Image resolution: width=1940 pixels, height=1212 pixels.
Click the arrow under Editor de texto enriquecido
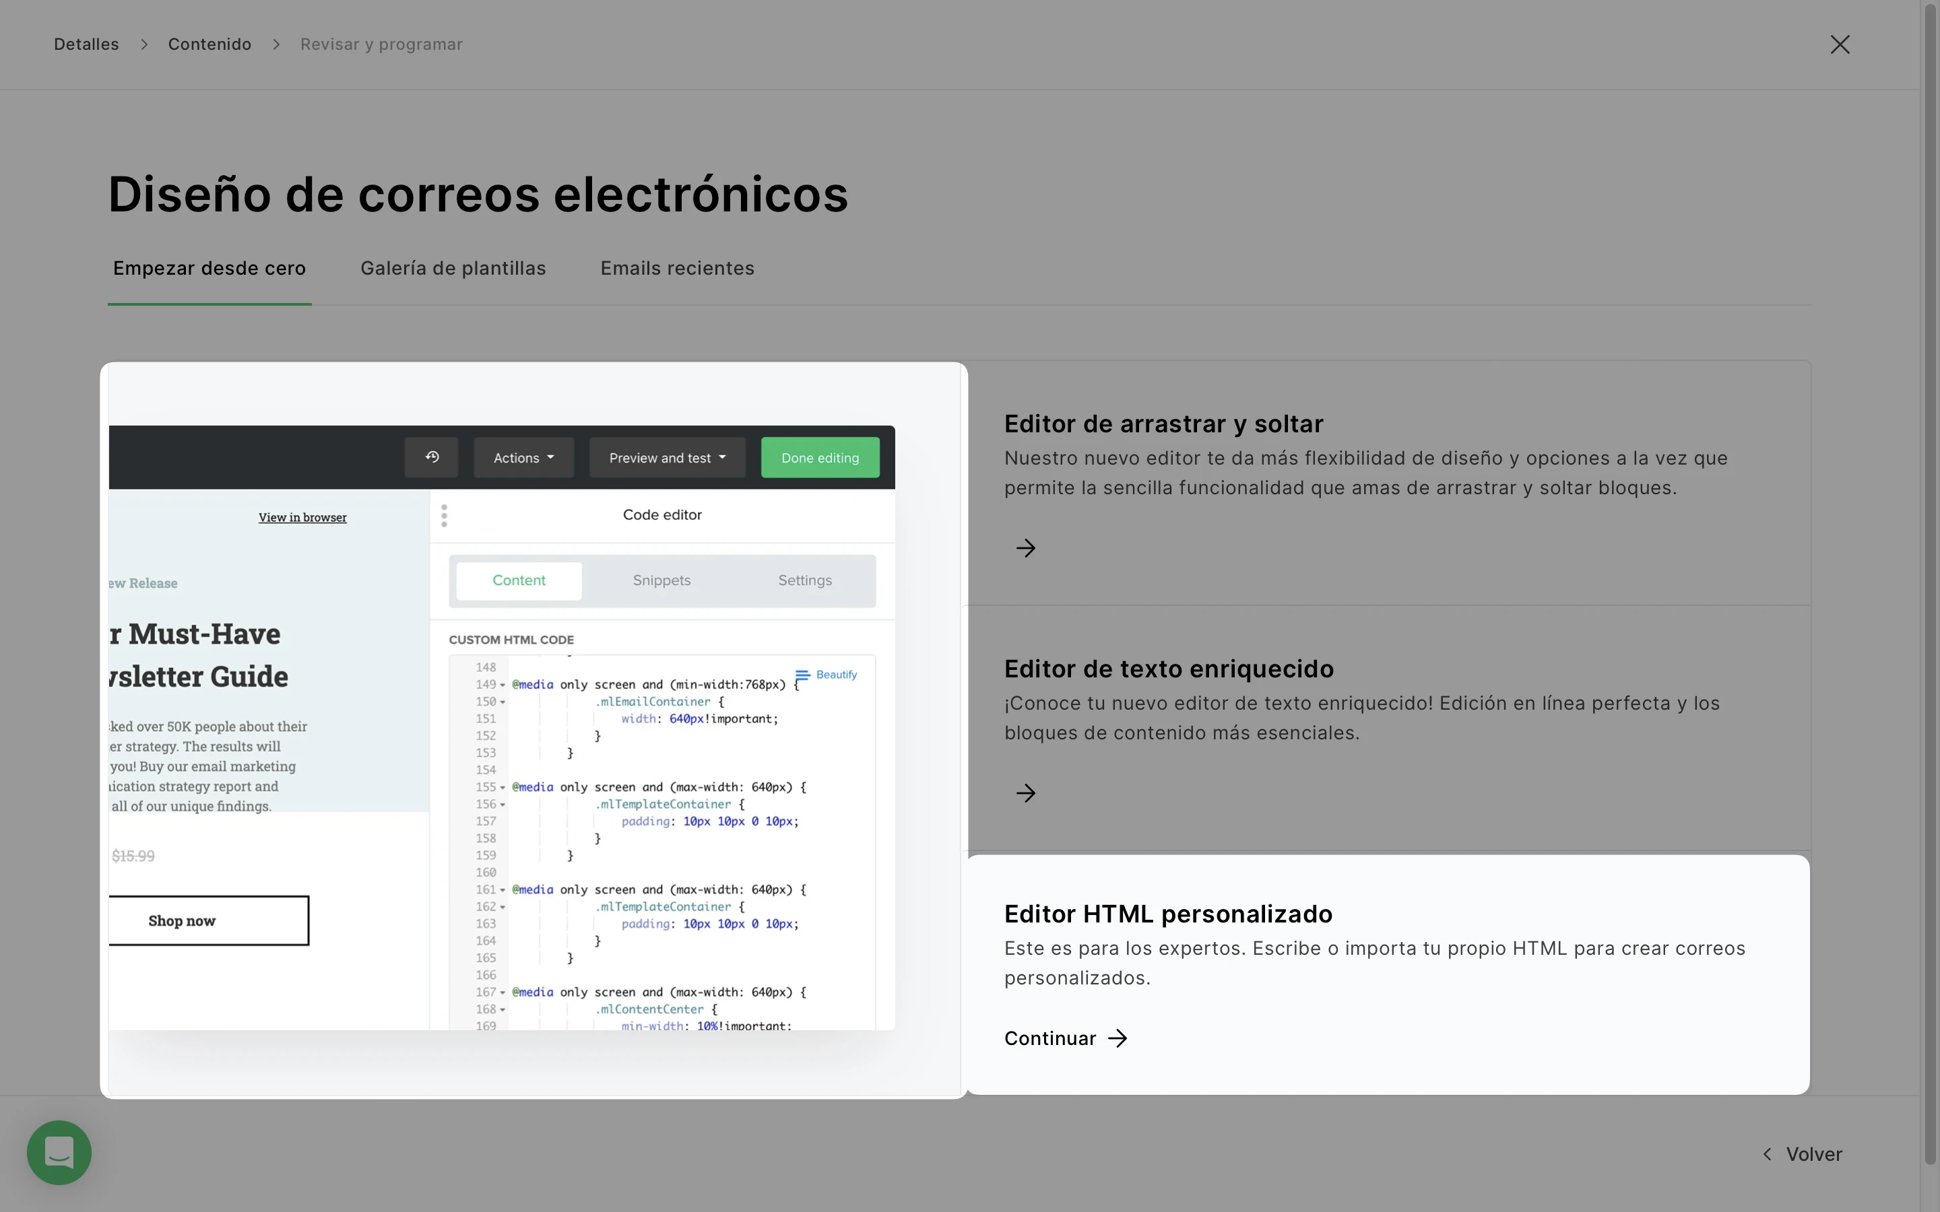[x=1025, y=794]
